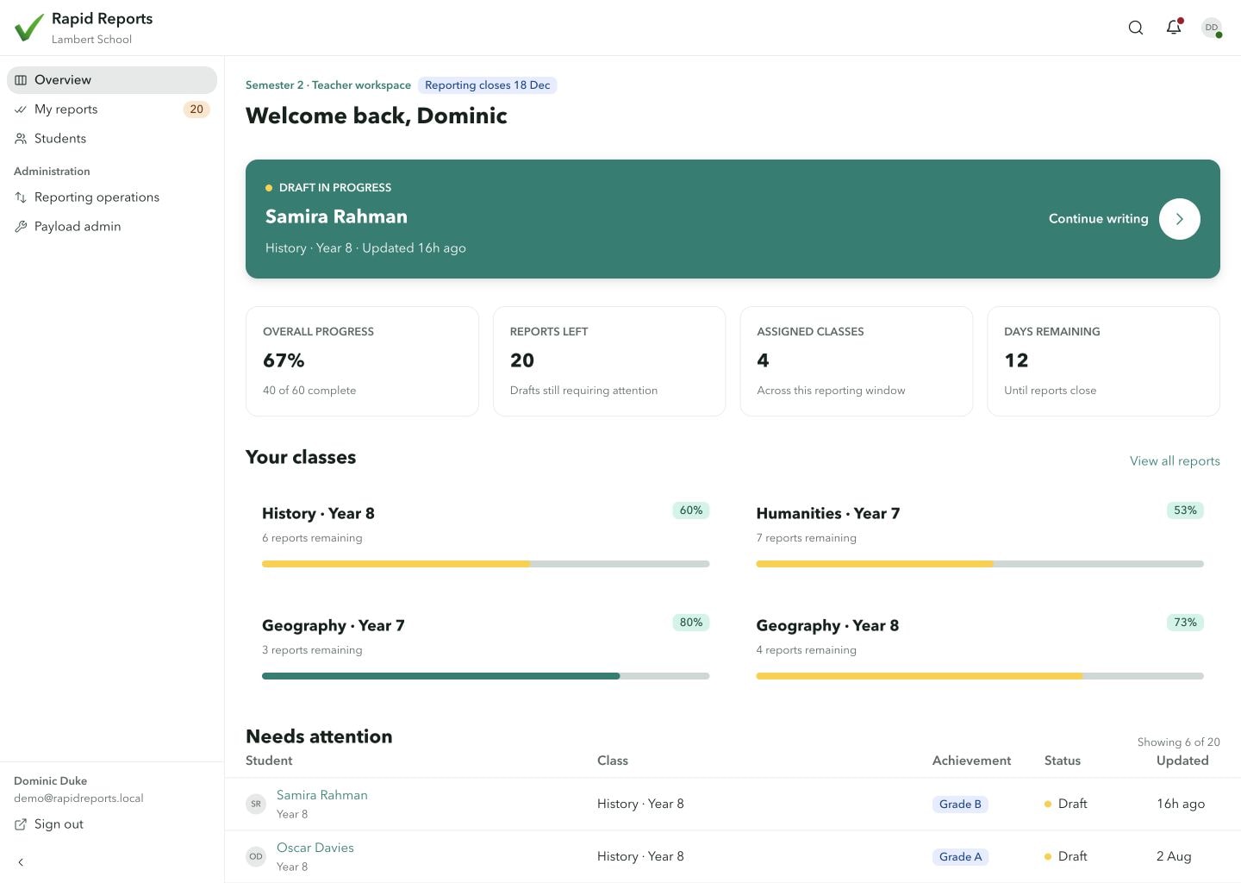Click the History Year 8 progress bar
The width and height of the screenshot is (1241, 883).
pyautogui.click(x=485, y=564)
